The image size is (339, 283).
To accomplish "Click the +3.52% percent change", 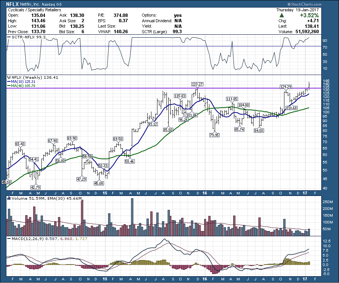I will [309, 15].
